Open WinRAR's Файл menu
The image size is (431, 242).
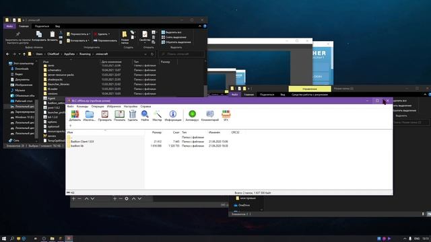(x=70, y=106)
